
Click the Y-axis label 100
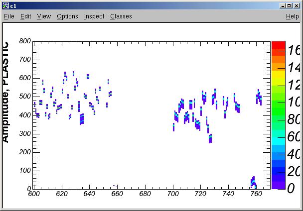coord(25,171)
